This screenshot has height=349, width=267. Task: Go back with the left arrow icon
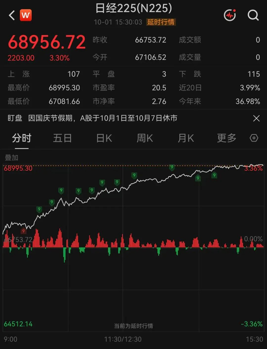pos(12,15)
